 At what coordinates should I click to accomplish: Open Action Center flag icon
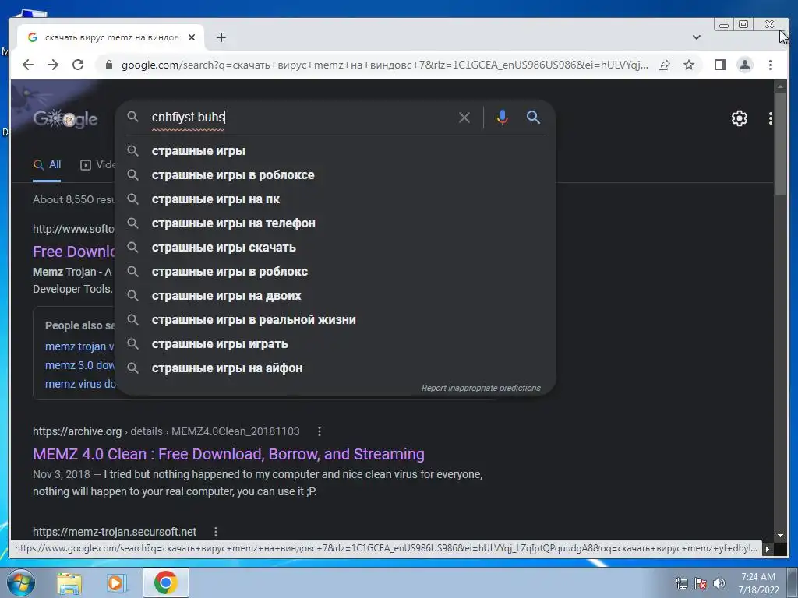(x=701, y=583)
